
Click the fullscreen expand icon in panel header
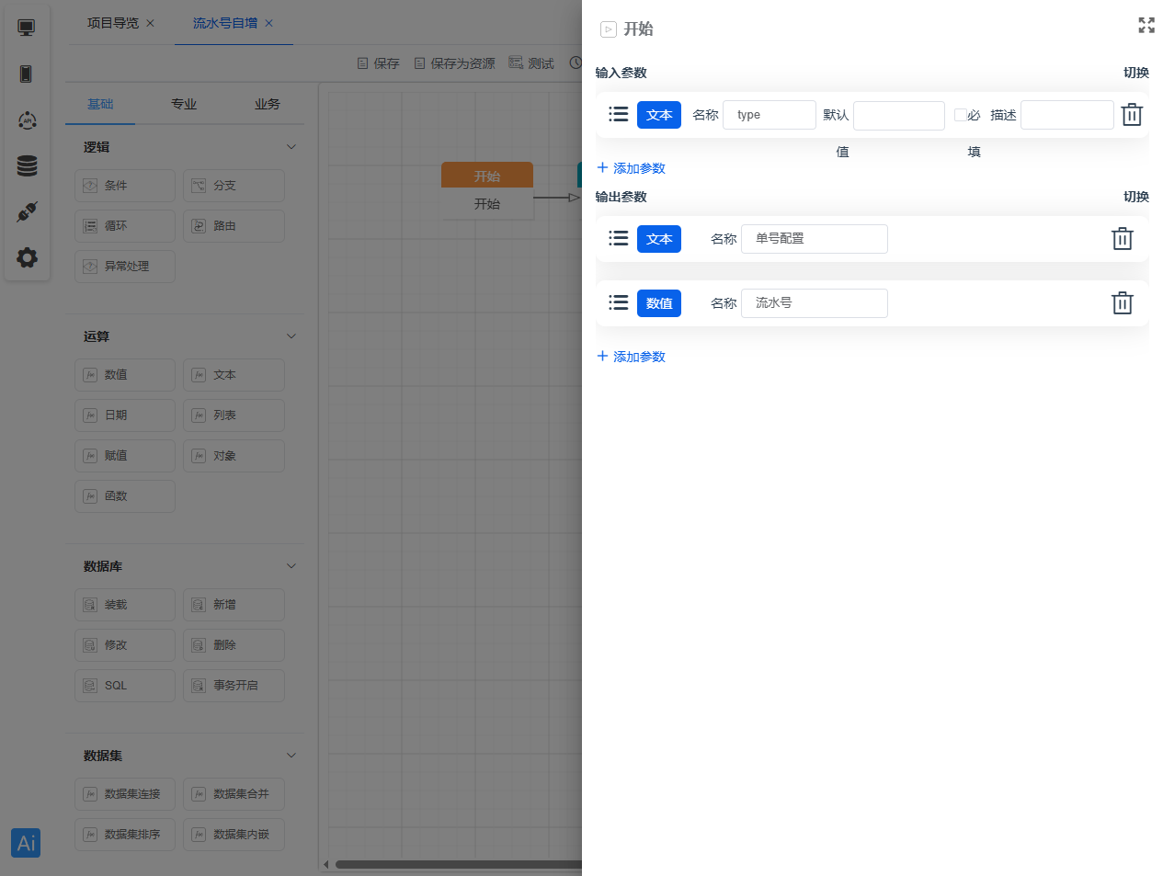1146,26
